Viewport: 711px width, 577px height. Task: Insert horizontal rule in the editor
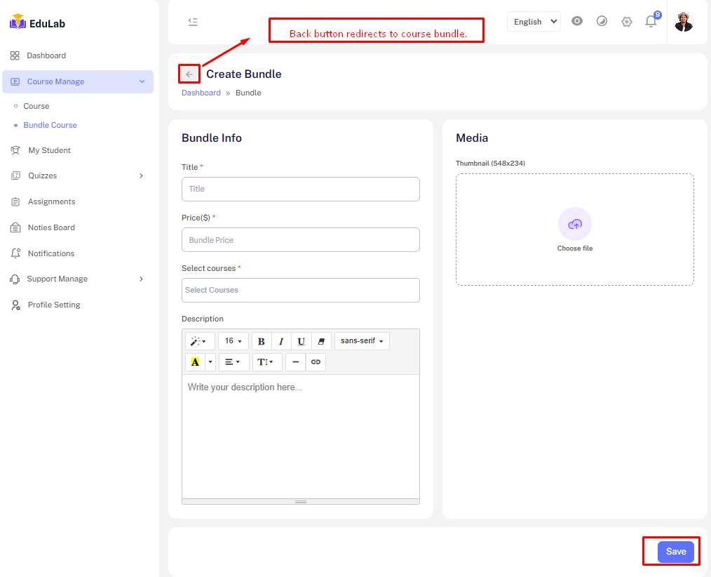coord(296,362)
